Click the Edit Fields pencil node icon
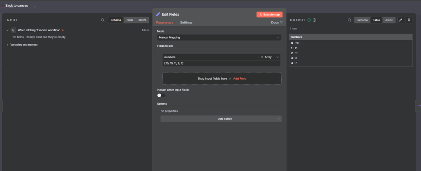The height and width of the screenshot is (171, 421). [x=158, y=14]
